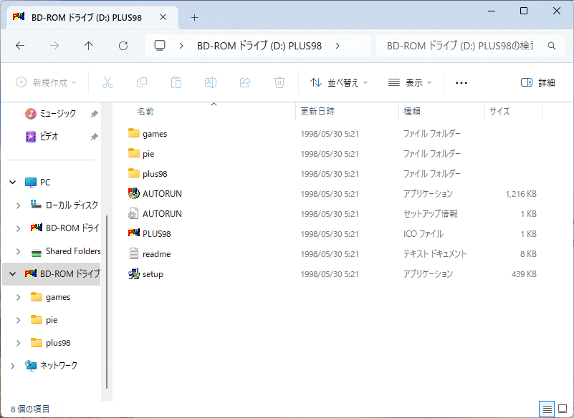Image resolution: width=574 pixels, height=418 pixels.
Task: Click the PLUS98 ICO file icon
Action: click(133, 233)
